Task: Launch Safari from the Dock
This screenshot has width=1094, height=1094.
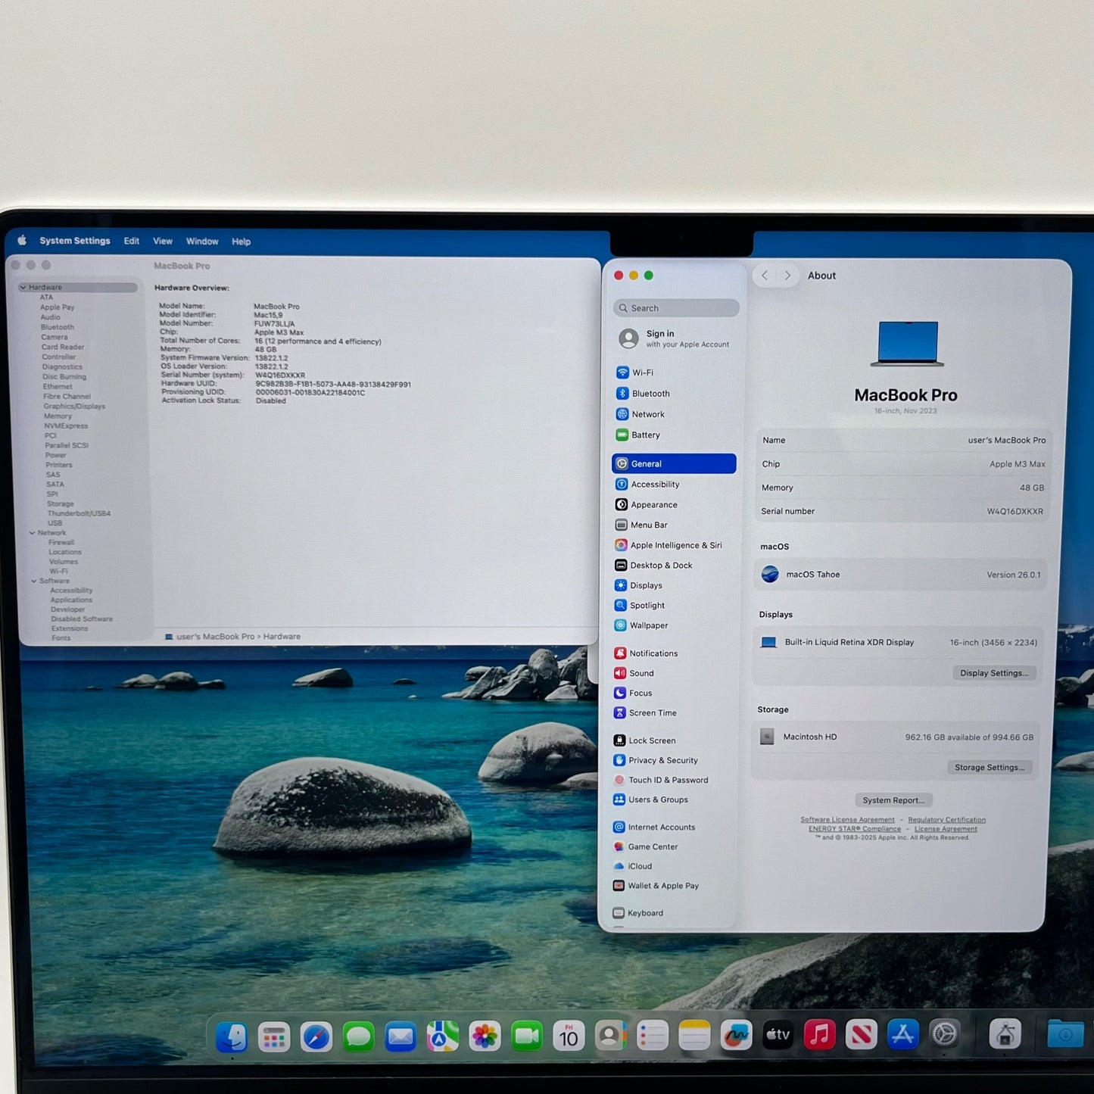Action: click(x=316, y=1036)
